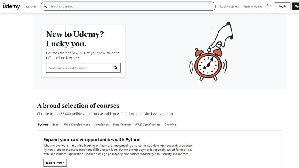Open the JavaScript course section
Image resolution: width=299 pixels, height=168 pixels.
(101, 125)
